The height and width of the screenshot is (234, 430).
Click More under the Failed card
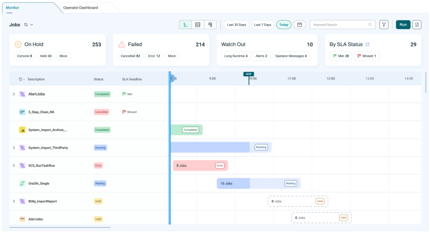pyautogui.click(x=171, y=56)
